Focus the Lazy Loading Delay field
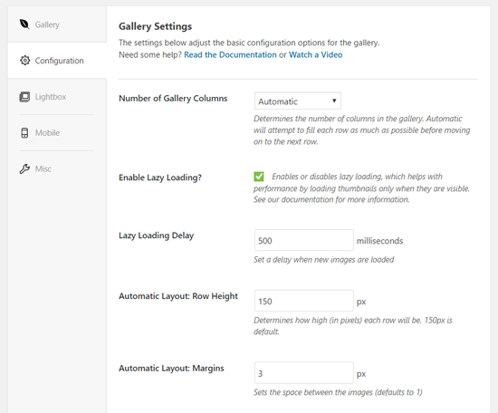 [304, 240]
